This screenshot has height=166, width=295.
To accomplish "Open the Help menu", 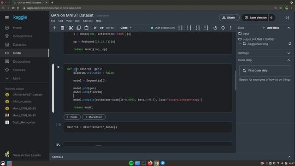I will coord(99,21).
